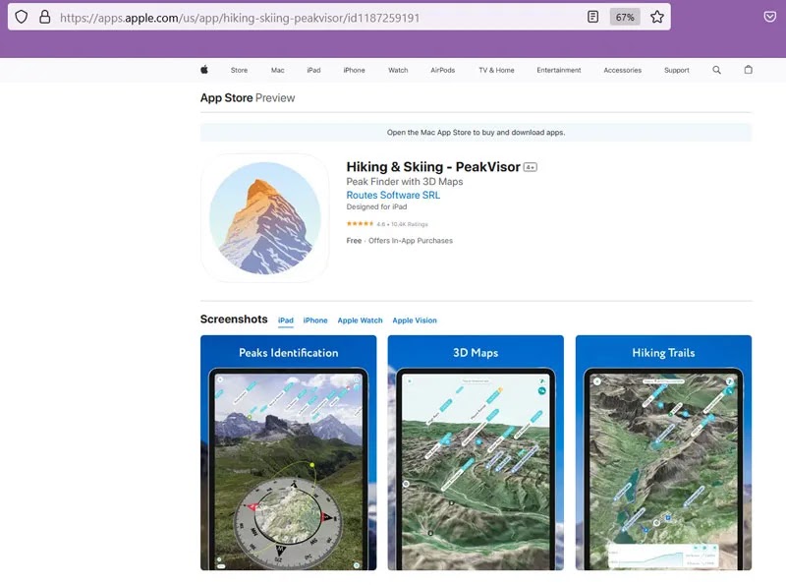The height and width of the screenshot is (585, 786).
Task: Open the iPhone navigation item
Action: [x=354, y=70]
